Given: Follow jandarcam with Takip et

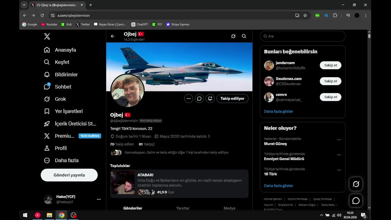Looking at the screenshot, I should tap(331, 65).
